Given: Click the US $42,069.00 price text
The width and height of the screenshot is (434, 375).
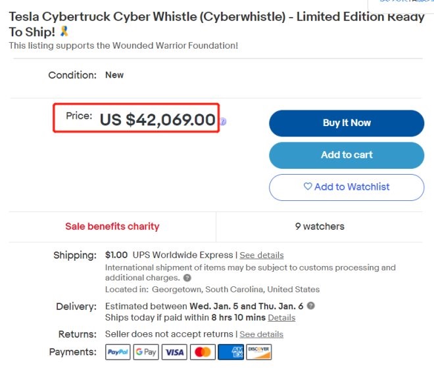Looking at the screenshot, I should [157, 120].
